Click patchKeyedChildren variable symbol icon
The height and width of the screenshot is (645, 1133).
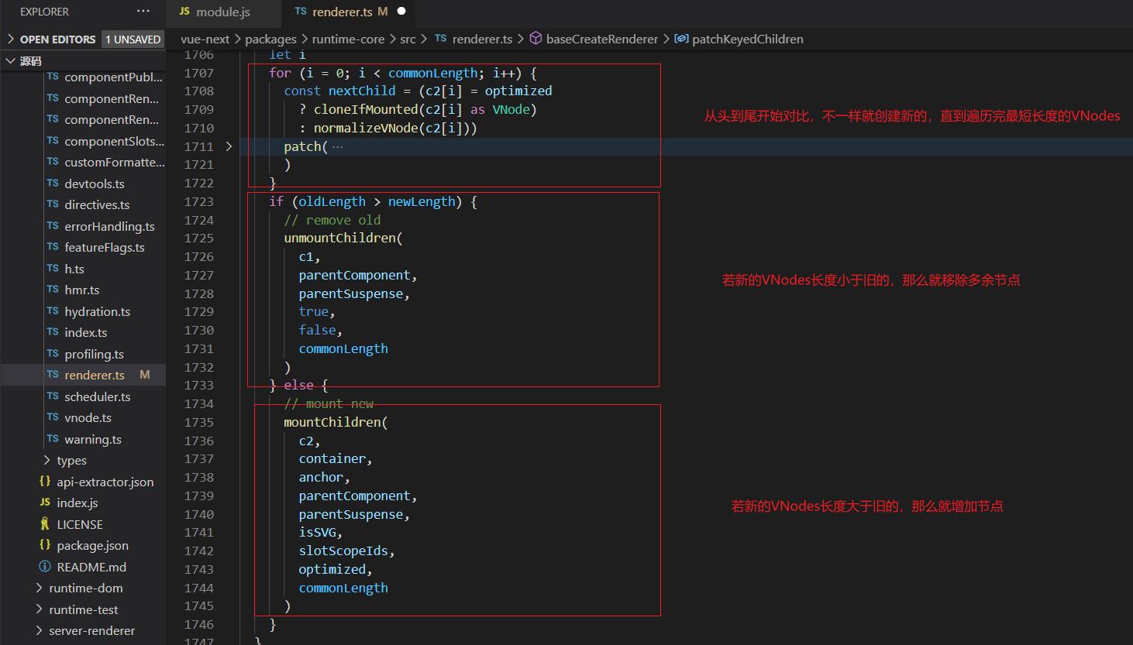[x=681, y=39]
